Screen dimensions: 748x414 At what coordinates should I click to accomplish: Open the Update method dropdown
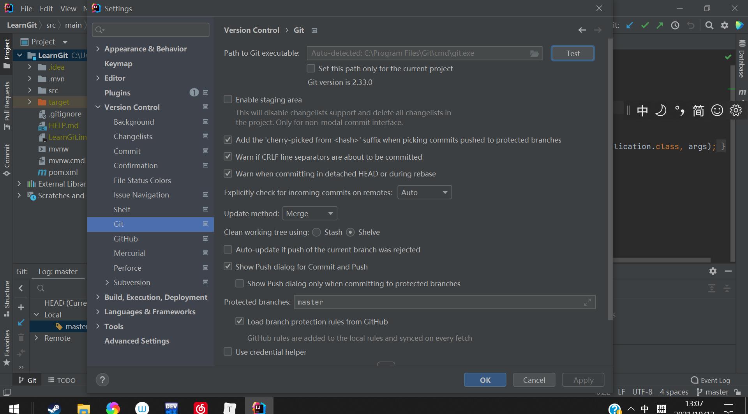point(310,213)
